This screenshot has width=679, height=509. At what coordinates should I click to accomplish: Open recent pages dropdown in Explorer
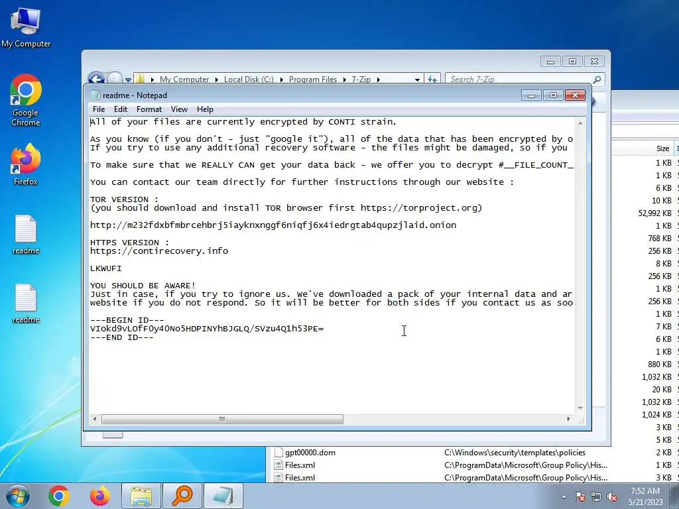point(128,80)
